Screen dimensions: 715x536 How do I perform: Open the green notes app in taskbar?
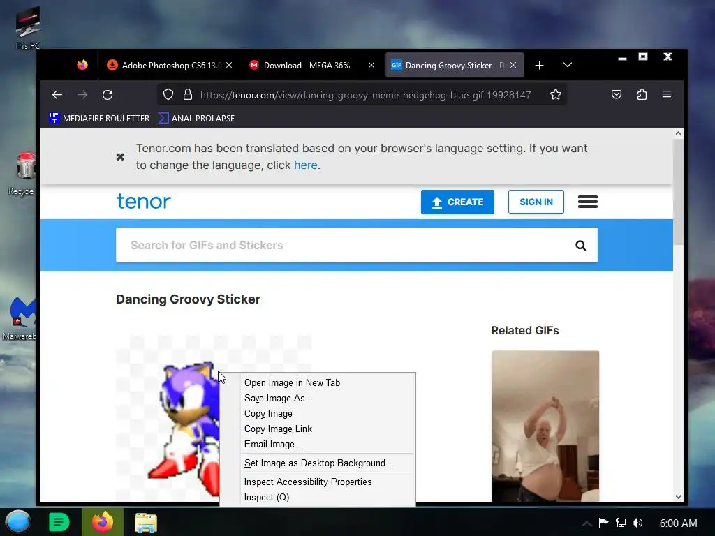(59, 522)
